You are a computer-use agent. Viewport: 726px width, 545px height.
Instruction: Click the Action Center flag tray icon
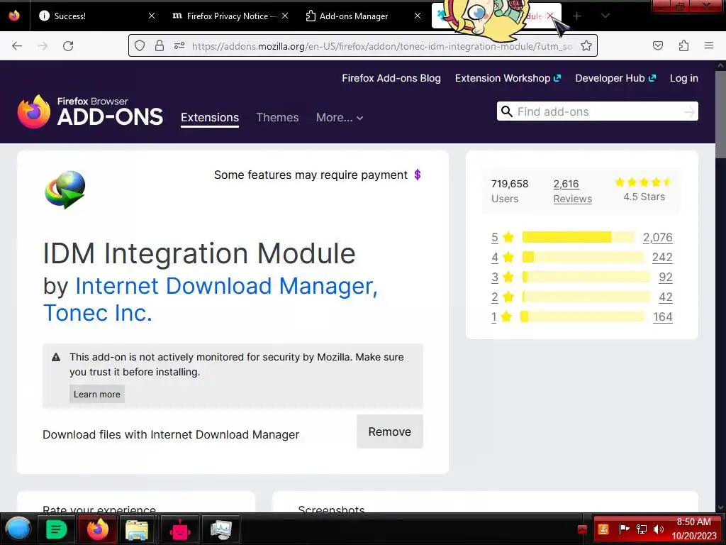pos(624,529)
